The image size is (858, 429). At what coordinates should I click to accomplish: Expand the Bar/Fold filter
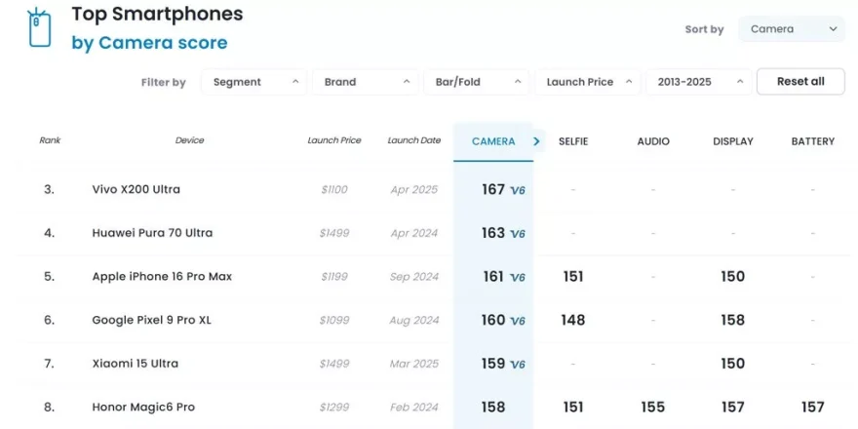[x=477, y=82]
